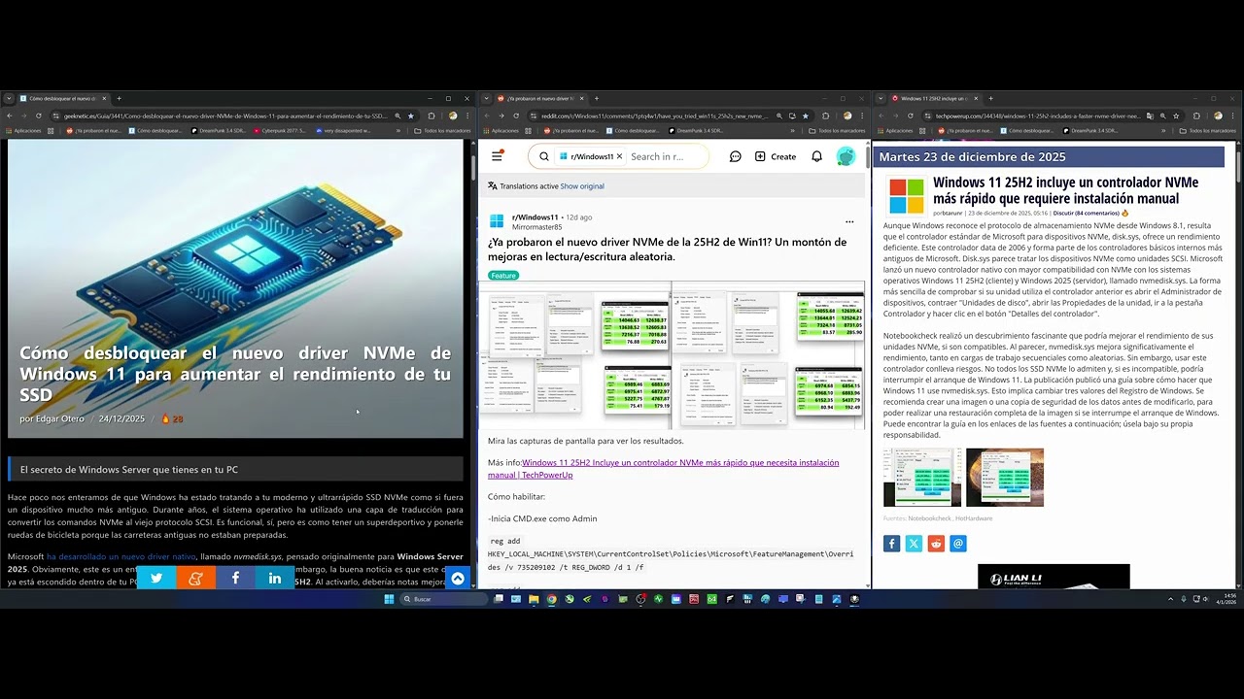Open Reddit hamburger menu

[498, 156]
